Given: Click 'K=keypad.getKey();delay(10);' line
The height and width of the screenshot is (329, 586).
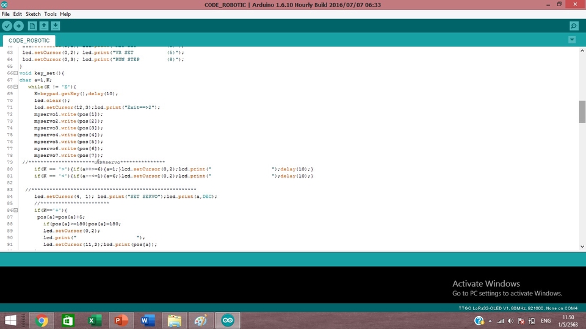Looking at the screenshot, I should [76, 94].
